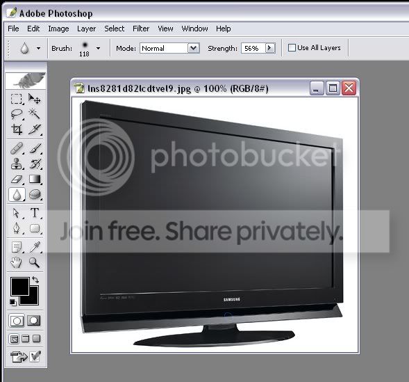Click the feather logo at toolbox top
409x382 pixels.
(26, 81)
